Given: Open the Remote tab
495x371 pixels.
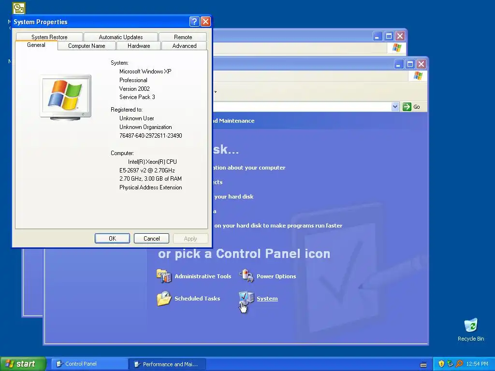Looking at the screenshot, I should coord(183,37).
